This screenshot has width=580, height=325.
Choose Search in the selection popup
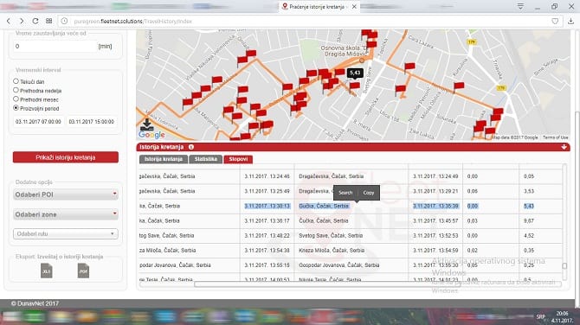[345, 193]
